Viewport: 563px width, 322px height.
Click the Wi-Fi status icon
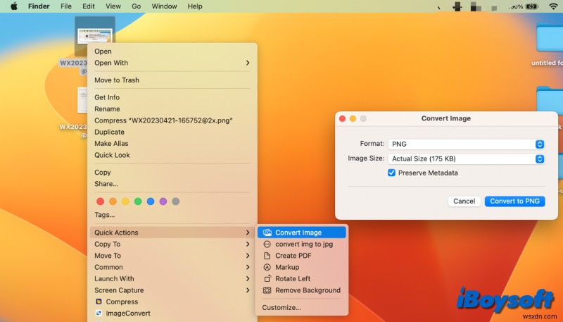[x=553, y=6]
